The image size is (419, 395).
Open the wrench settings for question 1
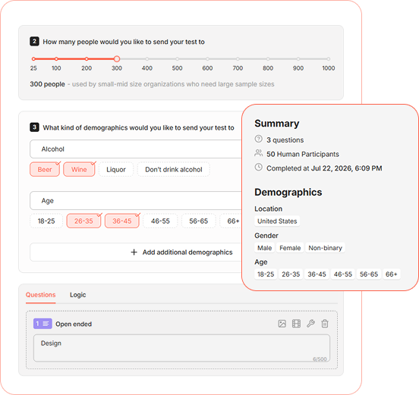(310, 324)
